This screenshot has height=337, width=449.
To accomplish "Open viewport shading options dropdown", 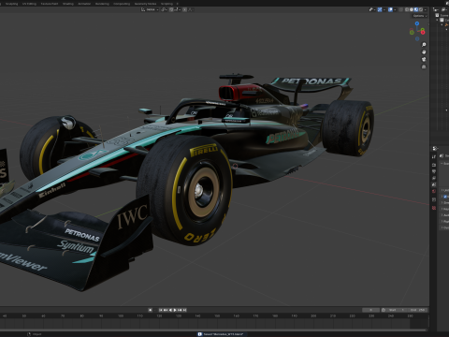I will point(426,9).
